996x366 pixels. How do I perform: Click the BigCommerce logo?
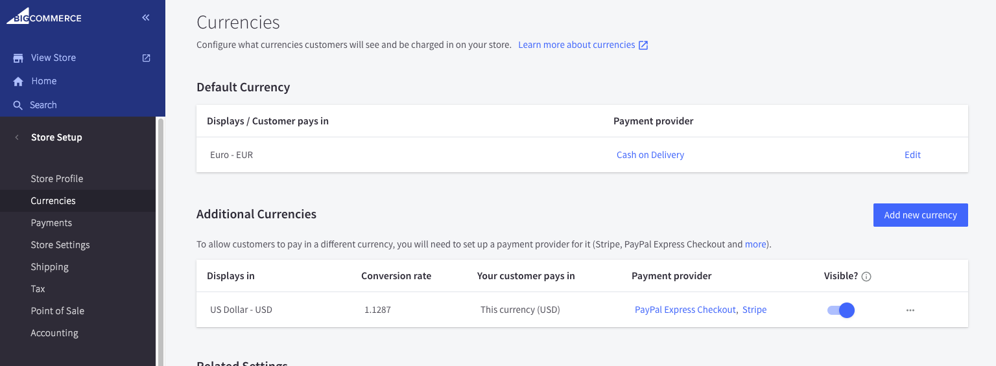tap(44, 17)
